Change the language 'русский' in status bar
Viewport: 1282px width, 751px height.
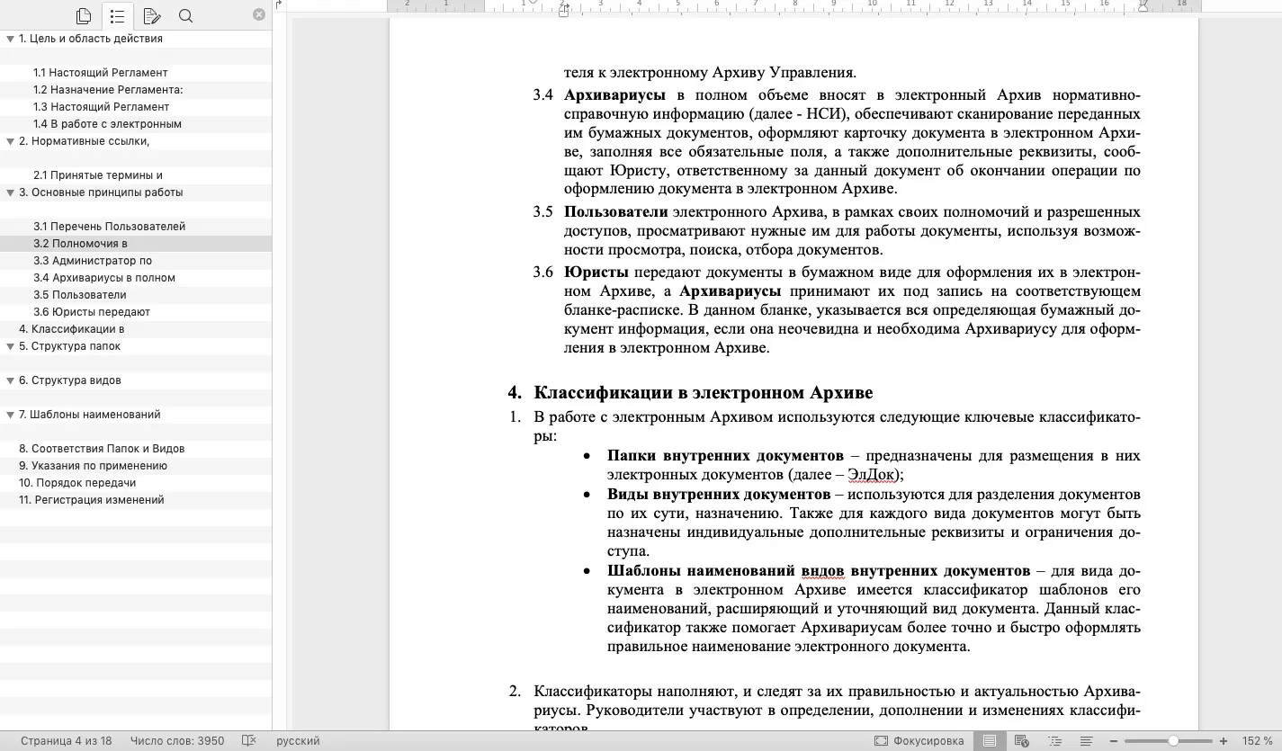[298, 741]
